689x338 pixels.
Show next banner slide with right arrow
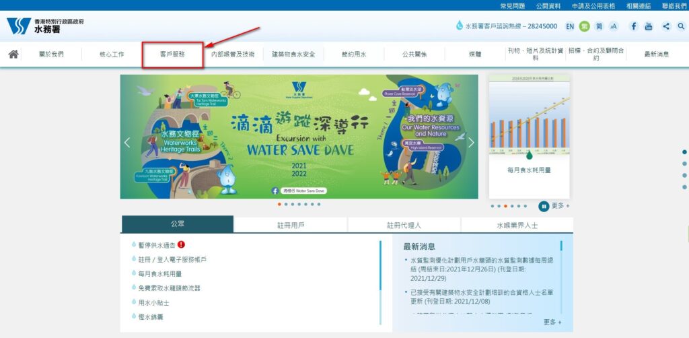pyautogui.click(x=471, y=143)
